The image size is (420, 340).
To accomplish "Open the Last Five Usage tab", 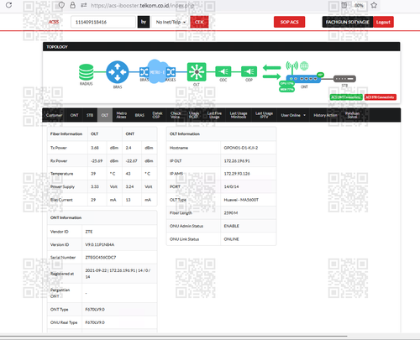I will tap(214, 115).
